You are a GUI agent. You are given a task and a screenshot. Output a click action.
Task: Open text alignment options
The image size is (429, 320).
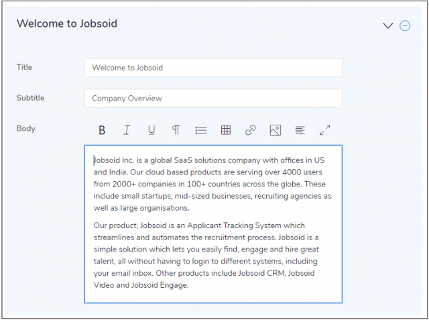coord(300,130)
